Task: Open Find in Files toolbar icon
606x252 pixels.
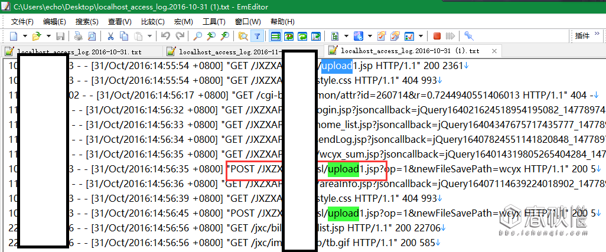Action: (243, 36)
